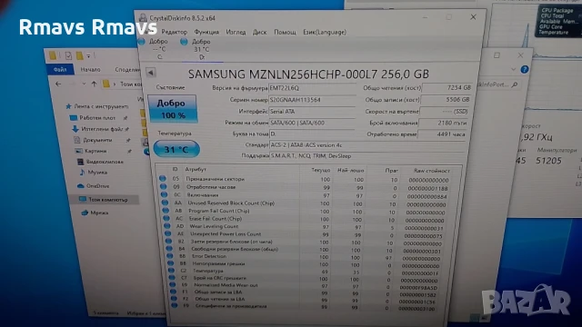Click the Картини icon in Explorer sidebar
The width and height of the screenshot is (582, 327).
click(78, 151)
